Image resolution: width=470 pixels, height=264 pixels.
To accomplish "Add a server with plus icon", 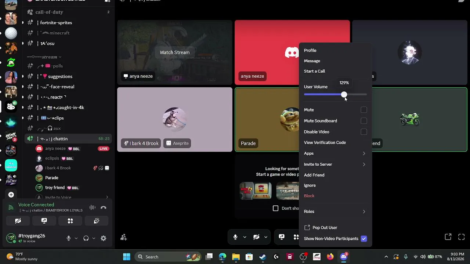I will click(x=11, y=195).
